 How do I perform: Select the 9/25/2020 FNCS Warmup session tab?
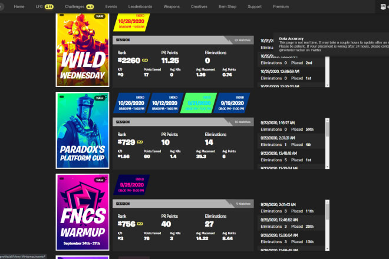click(131, 185)
